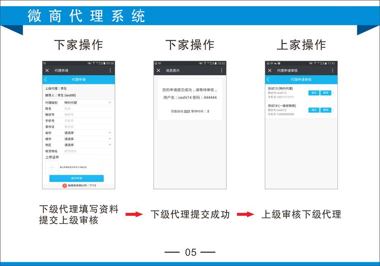Click the 收货地址 input field
The image size is (380, 266).
pyautogui.click(x=87, y=151)
